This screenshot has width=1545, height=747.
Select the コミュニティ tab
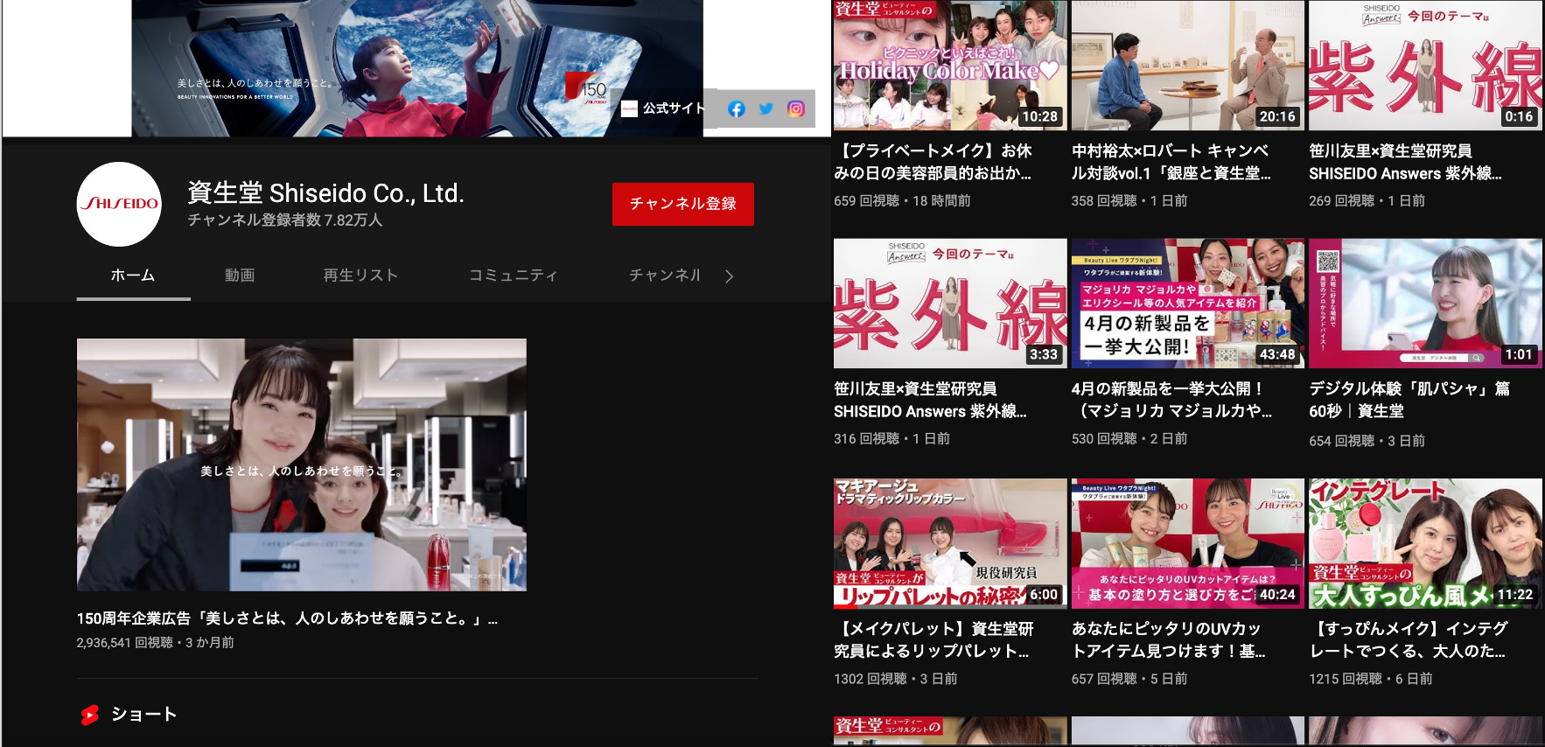click(x=513, y=276)
